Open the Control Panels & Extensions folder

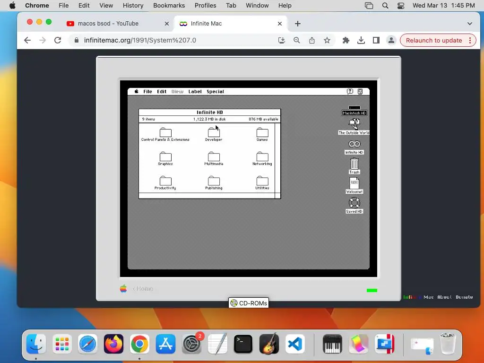(x=165, y=133)
